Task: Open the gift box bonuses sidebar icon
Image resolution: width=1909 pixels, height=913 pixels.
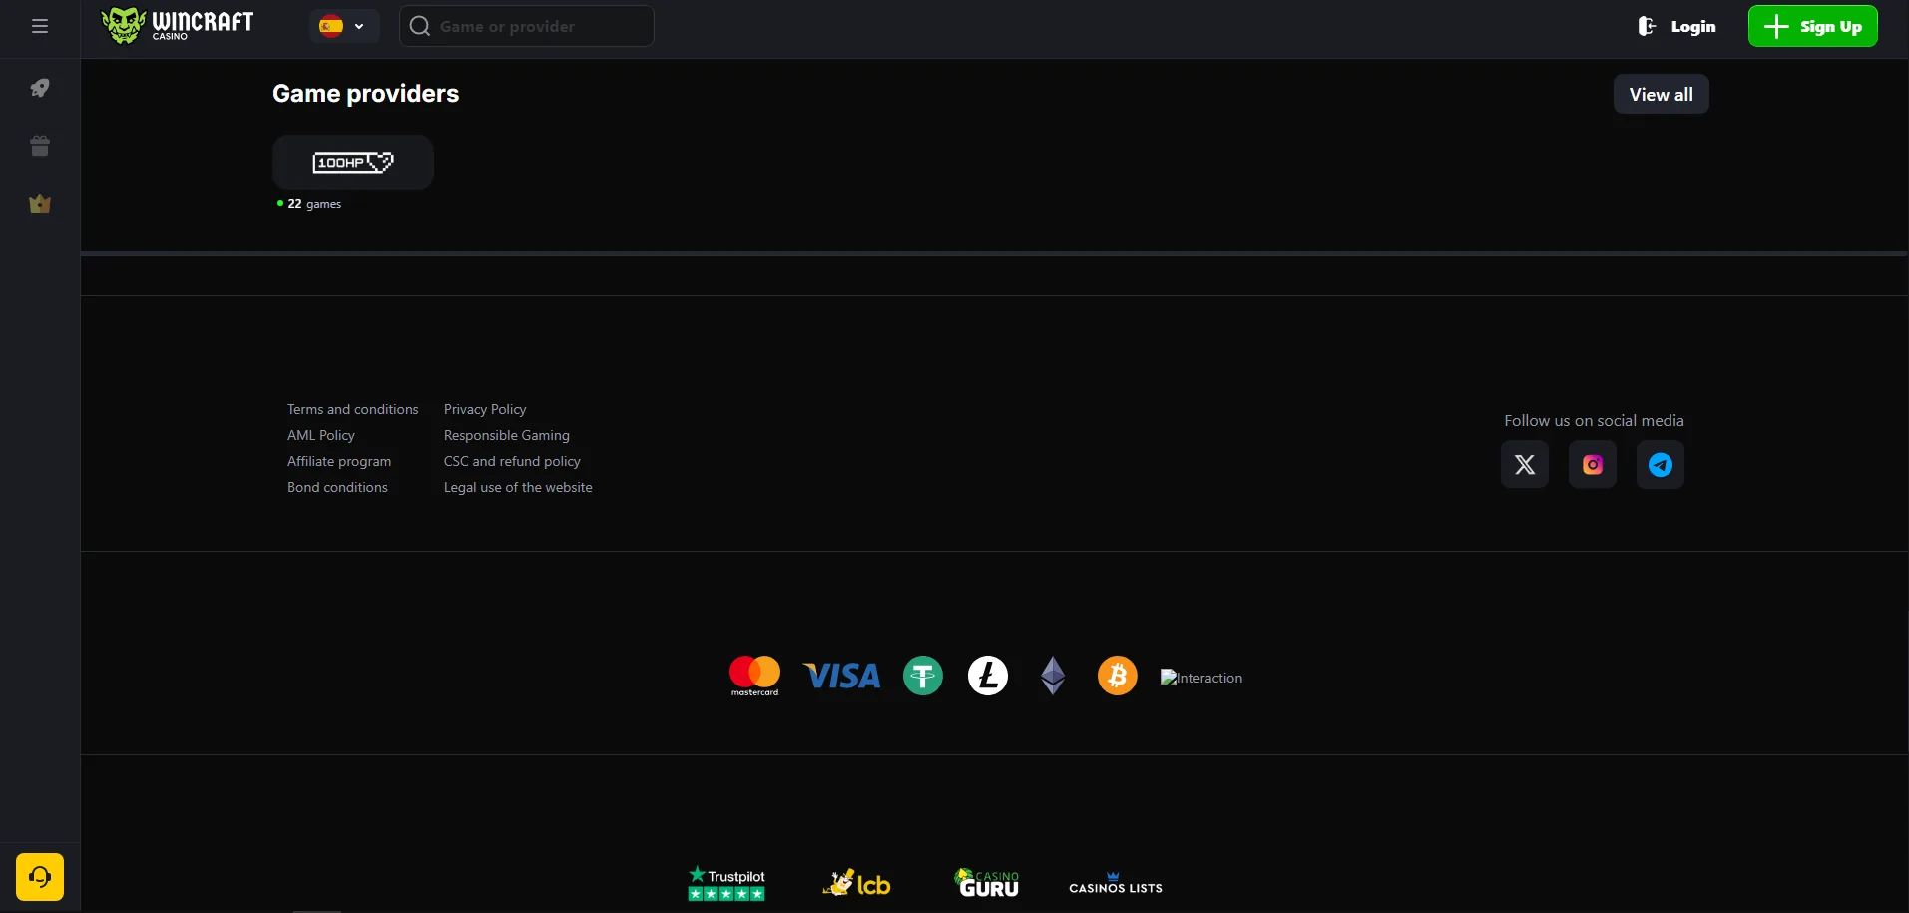Action: click(40, 146)
